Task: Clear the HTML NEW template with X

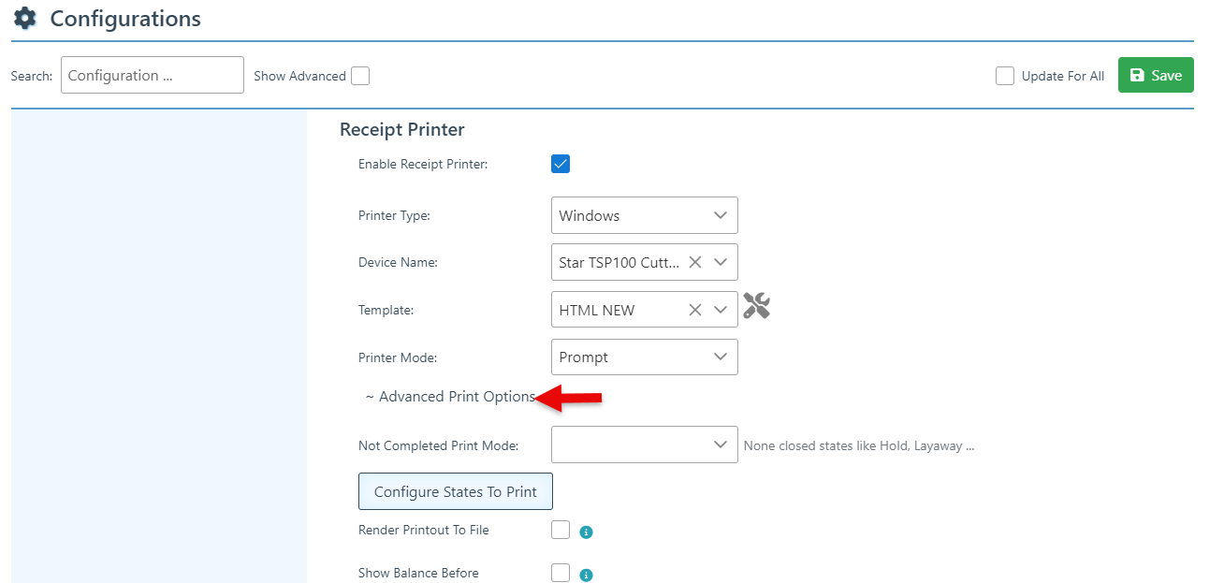Action: point(695,310)
